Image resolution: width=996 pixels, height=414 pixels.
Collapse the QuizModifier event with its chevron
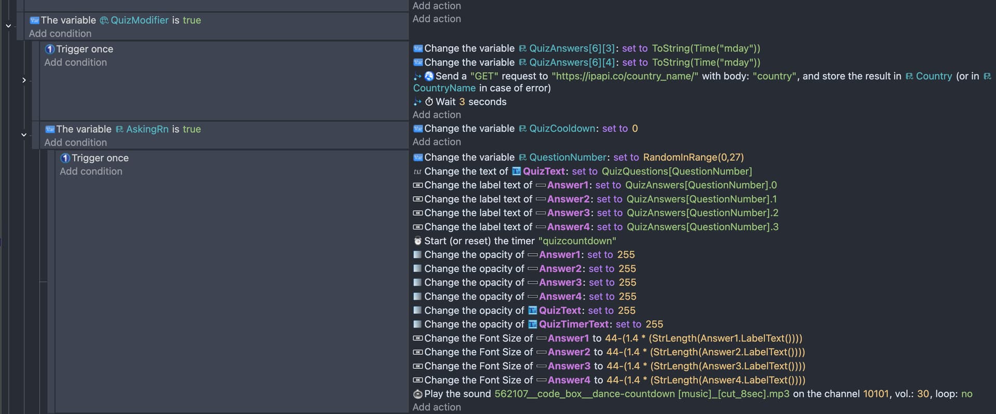click(x=8, y=26)
